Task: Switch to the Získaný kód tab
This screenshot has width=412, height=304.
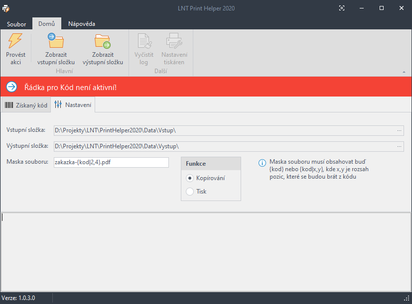Action: click(26, 105)
